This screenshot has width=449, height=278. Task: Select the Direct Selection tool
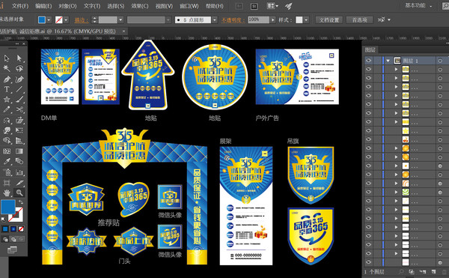(x=19, y=58)
